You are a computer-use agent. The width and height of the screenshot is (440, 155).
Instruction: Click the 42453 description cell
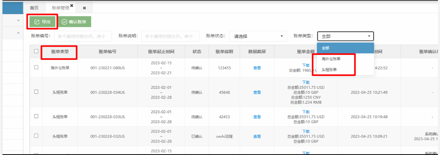224,117
